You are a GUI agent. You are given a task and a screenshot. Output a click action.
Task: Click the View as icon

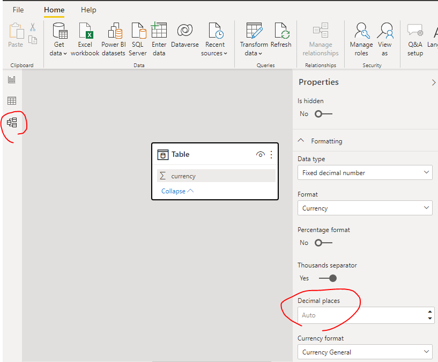tap(385, 31)
